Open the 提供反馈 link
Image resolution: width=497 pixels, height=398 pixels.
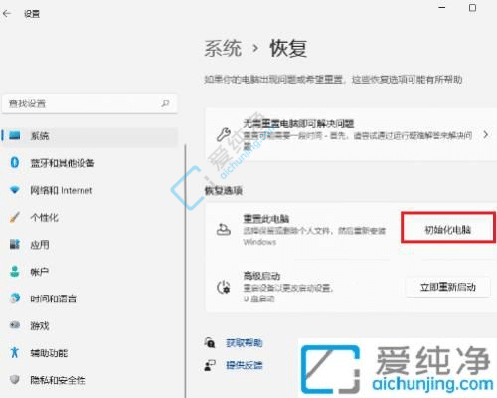click(245, 365)
